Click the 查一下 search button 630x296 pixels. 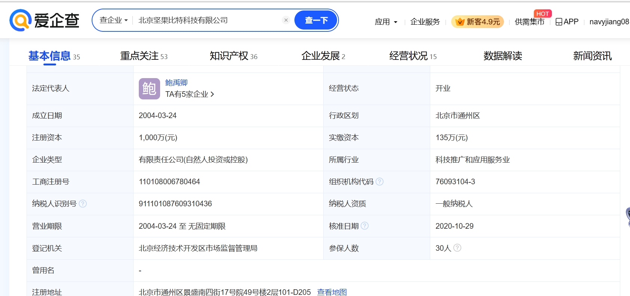coord(316,20)
